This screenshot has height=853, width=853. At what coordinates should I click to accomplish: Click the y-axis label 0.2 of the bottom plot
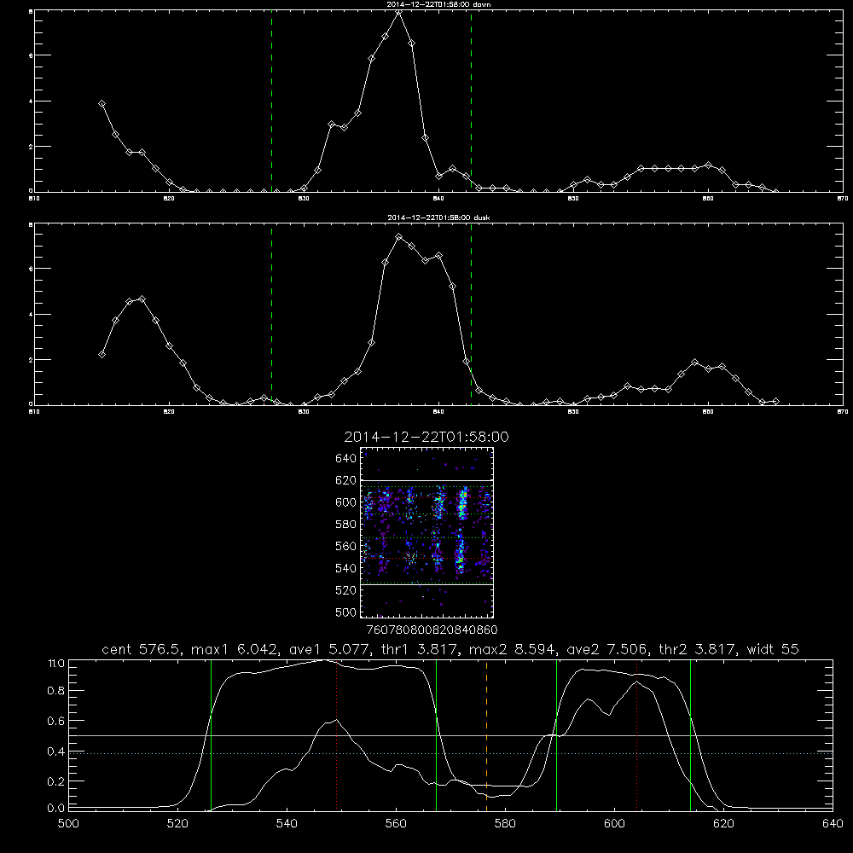(56, 781)
